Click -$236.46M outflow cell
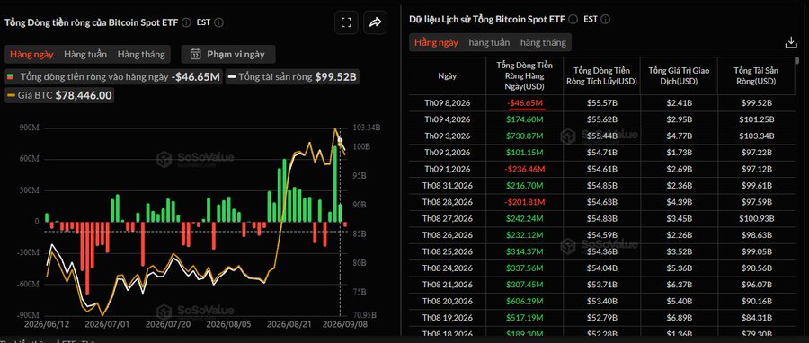This screenshot has width=809, height=343. pyautogui.click(x=525, y=169)
